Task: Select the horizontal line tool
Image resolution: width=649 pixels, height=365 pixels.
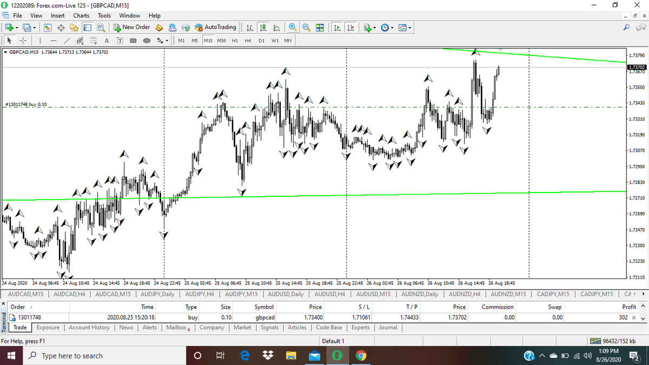Action: [x=54, y=41]
